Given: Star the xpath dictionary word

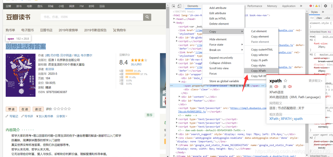Looking at the screenshot, I should point(285,81).
